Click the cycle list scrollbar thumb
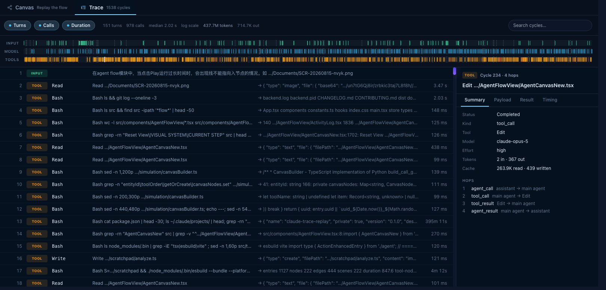The image size is (606, 290). (454, 71)
